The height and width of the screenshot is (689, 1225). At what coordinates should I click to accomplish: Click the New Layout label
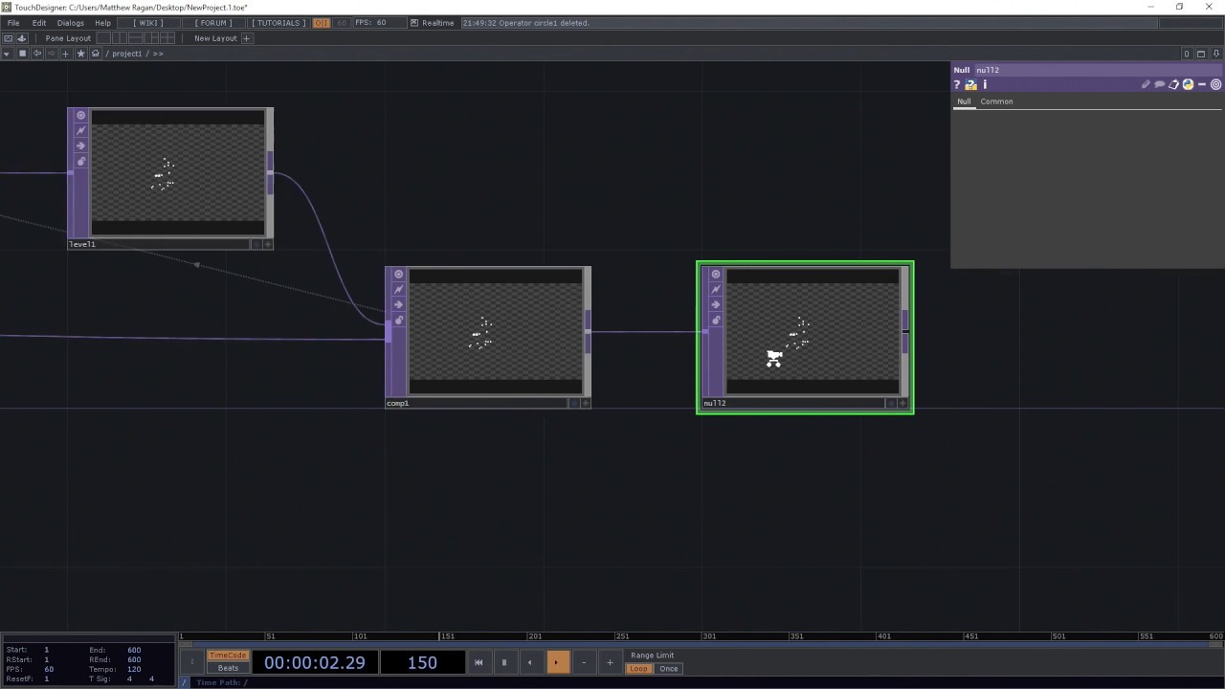215,38
